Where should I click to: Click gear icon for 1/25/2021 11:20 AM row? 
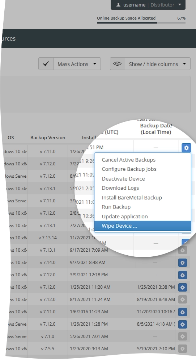point(183,287)
